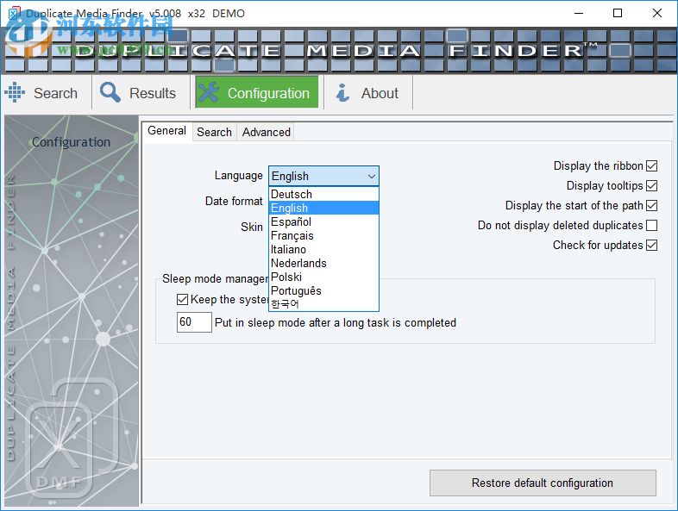The image size is (678, 511).
Task: Minimize the Duplicate Media Finder window
Action: 579,14
